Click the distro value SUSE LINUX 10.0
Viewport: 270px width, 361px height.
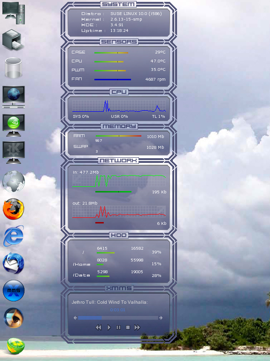coord(136,14)
